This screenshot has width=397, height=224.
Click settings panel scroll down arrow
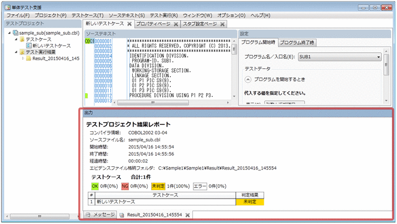point(386,101)
